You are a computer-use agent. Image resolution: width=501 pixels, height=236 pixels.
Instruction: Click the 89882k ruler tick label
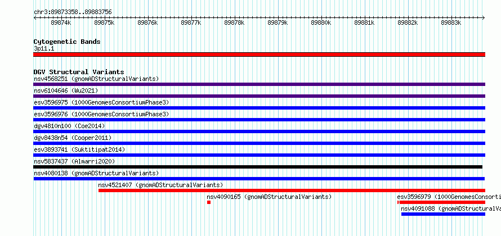pos(408,22)
